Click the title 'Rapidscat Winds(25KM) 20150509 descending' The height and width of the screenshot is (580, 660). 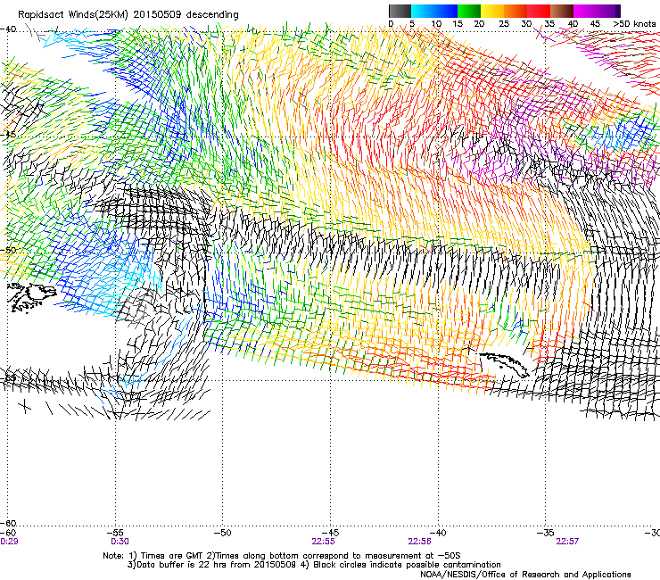128,15
